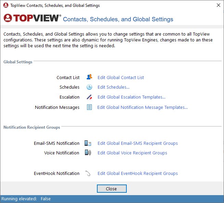Open Edit Global Notification Message Templates
Viewport: 224px width, 203px height.
pos(142,107)
